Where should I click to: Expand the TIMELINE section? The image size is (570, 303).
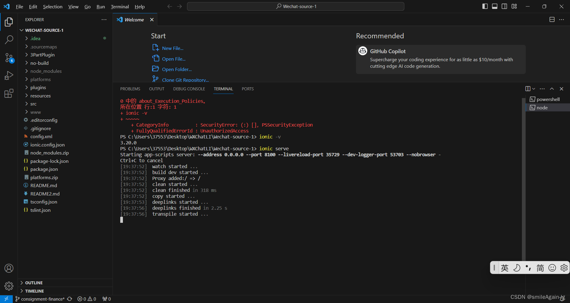pos(65,291)
